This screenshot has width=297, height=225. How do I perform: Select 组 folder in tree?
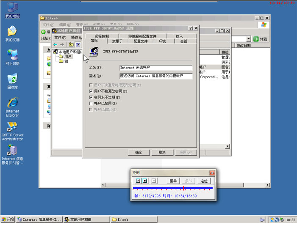(66, 61)
